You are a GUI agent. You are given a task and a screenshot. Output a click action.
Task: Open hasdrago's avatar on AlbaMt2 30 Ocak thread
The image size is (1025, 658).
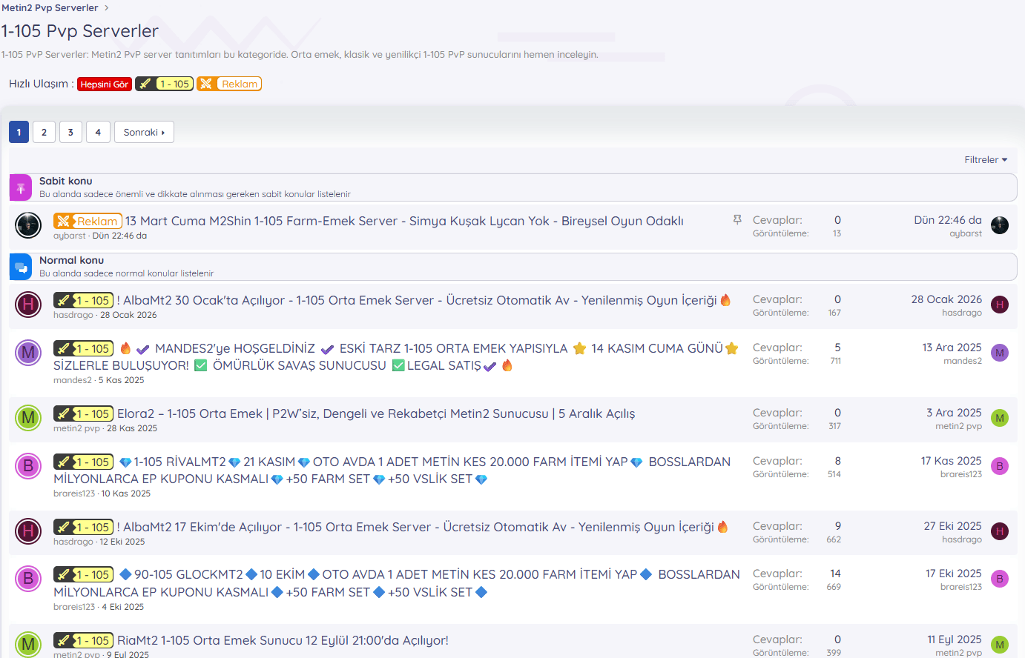click(28, 304)
